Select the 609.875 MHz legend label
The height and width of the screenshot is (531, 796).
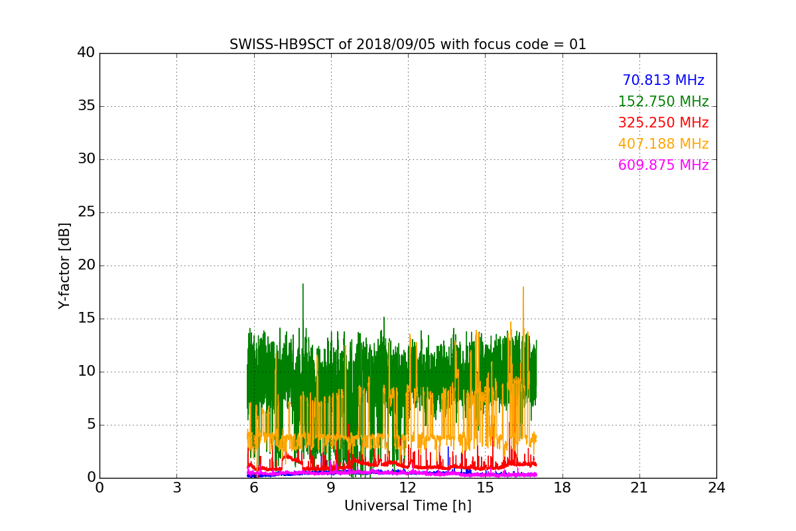(663, 165)
